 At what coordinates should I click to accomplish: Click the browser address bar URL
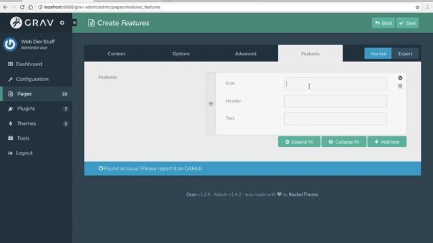pos(102,7)
